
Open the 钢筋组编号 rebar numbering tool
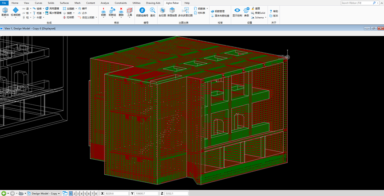pyautogui.click(x=142, y=12)
